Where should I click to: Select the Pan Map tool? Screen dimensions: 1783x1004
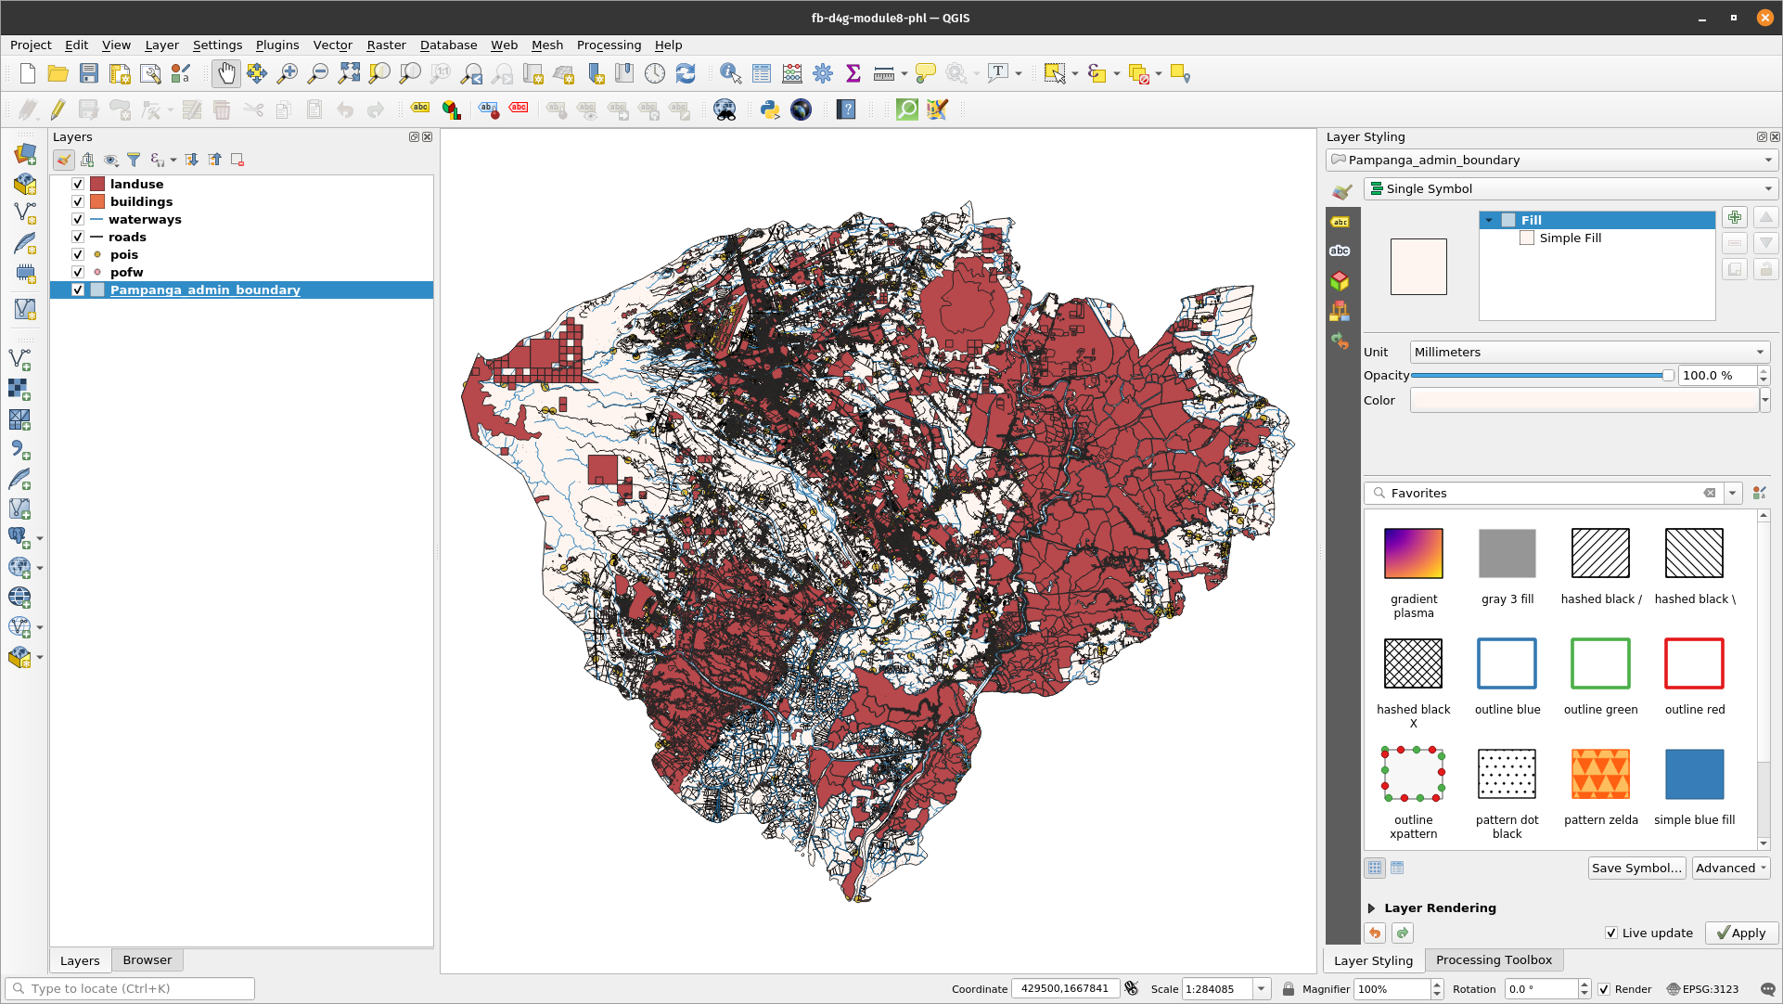(224, 73)
